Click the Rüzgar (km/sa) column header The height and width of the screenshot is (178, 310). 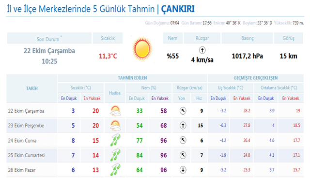[189, 88]
